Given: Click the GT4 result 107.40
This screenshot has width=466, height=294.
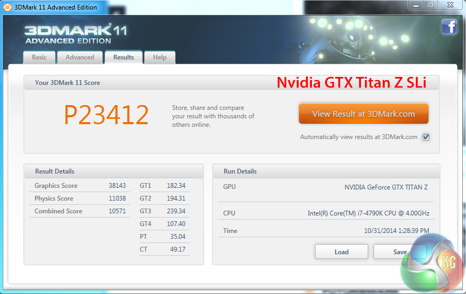Looking at the screenshot, I should click(176, 224).
